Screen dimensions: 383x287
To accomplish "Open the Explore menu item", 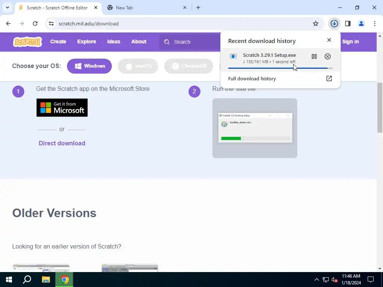I will pyautogui.click(x=86, y=41).
